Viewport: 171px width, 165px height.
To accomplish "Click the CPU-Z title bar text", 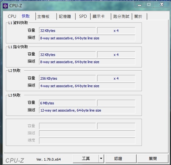I will (x=16, y=6).
